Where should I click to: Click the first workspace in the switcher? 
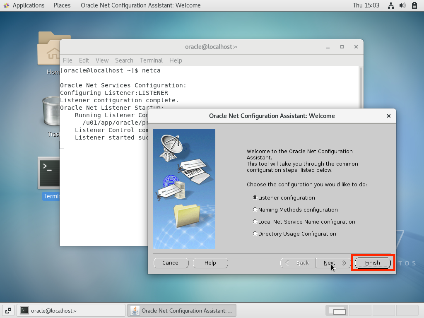[x=337, y=311]
